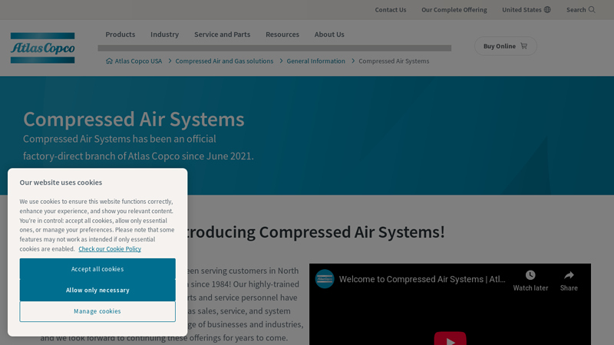Choose Allow only necessary cookies
Image resolution: width=614 pixels, height=345 pixels.
[x=97, y=291]
